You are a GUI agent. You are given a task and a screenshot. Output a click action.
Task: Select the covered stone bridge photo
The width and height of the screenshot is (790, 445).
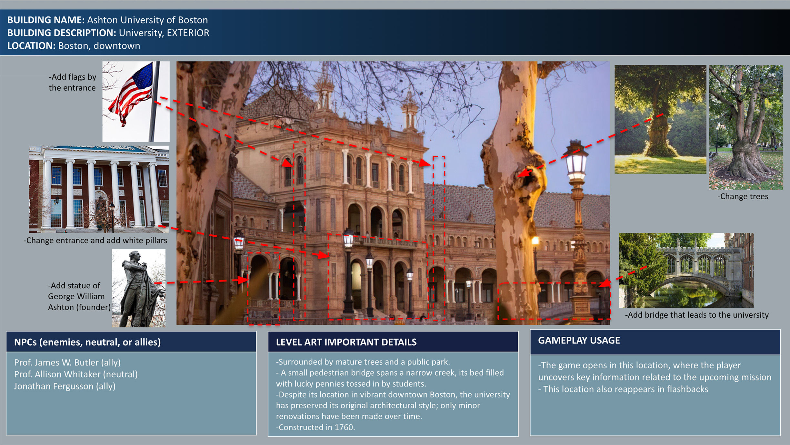tap(686, 270)
